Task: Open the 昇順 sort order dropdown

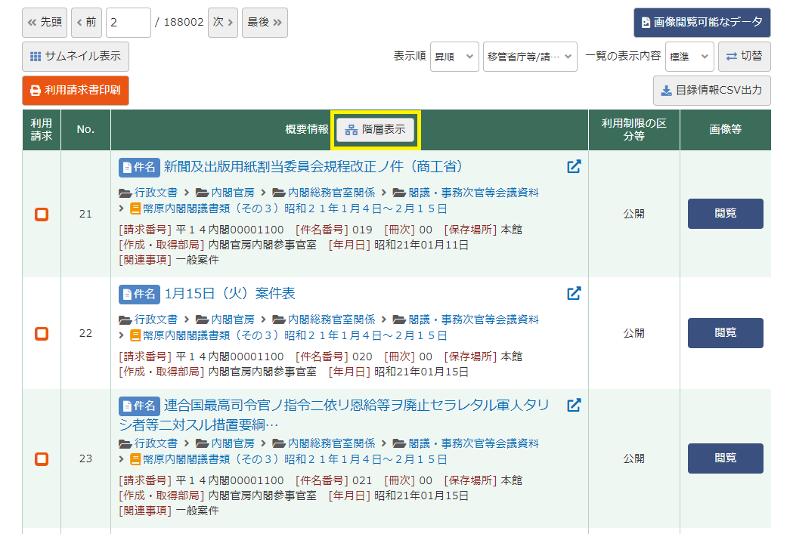Action: tap(454, 57)
